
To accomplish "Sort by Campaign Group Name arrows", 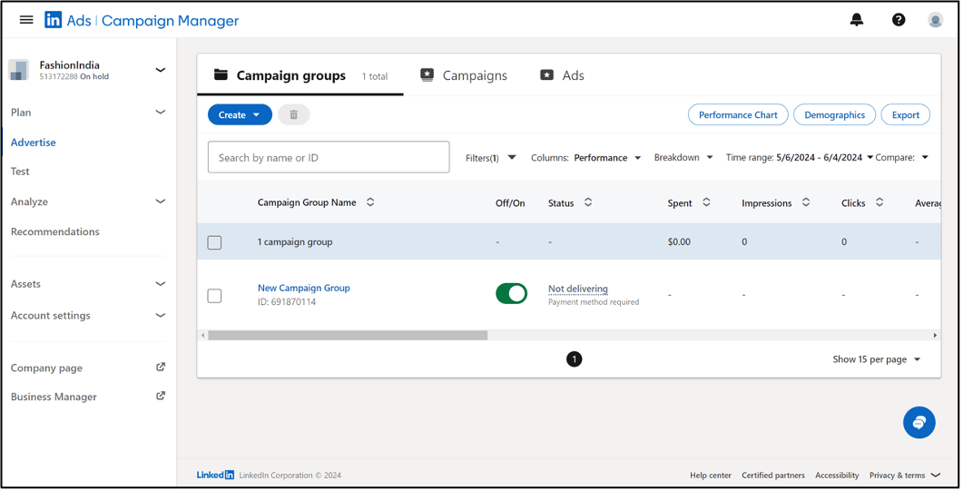I will point(371,202).
